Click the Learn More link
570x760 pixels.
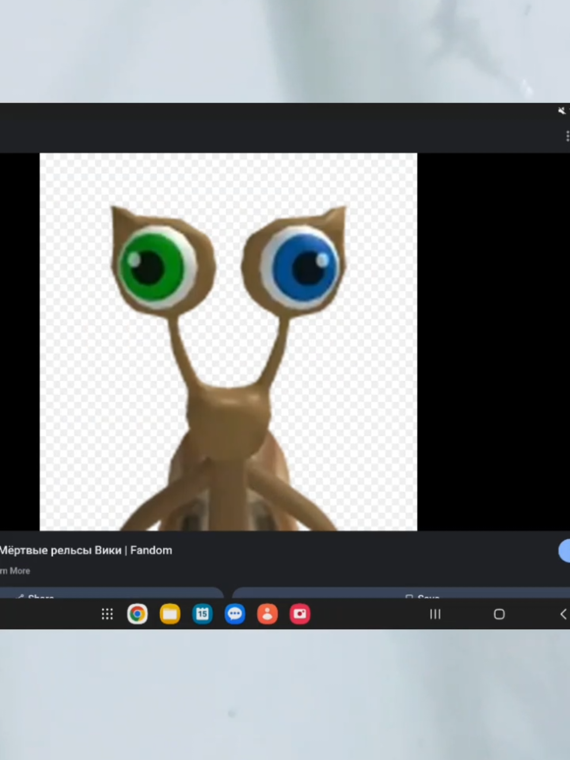point(15,571)
